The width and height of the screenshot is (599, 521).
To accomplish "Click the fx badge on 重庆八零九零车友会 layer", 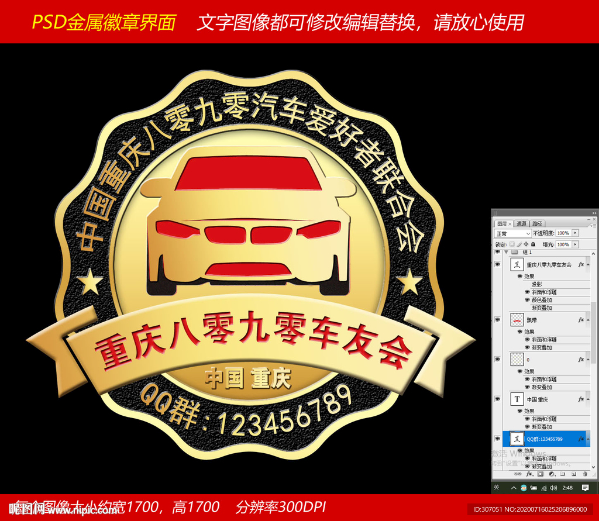I will [581, 264].
